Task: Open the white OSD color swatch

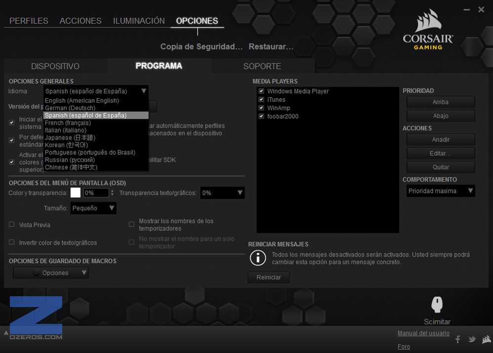Action: click(76, 192)
